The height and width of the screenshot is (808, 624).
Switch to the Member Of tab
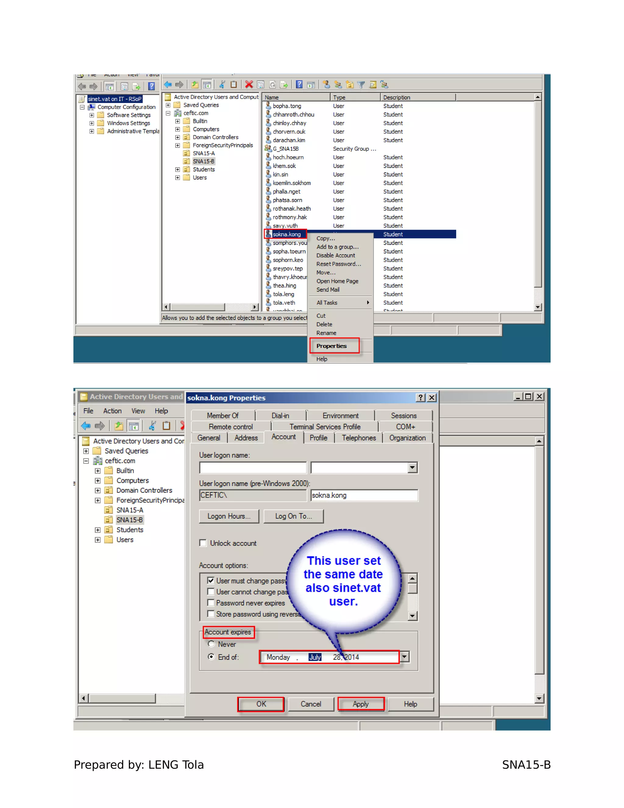[x=222, y=416]
